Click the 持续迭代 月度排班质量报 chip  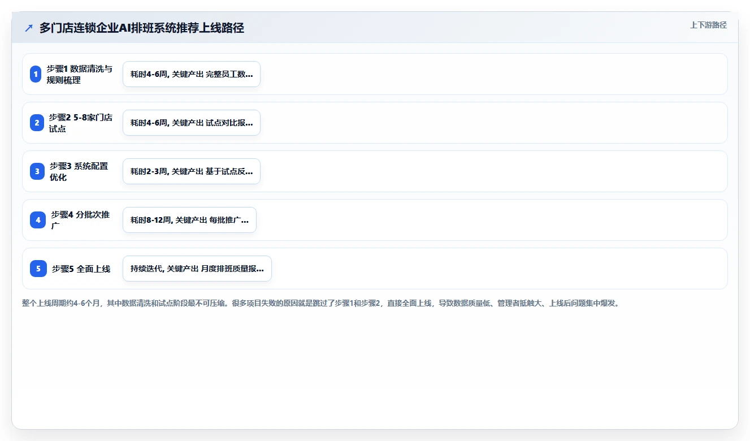coord(197,269)
